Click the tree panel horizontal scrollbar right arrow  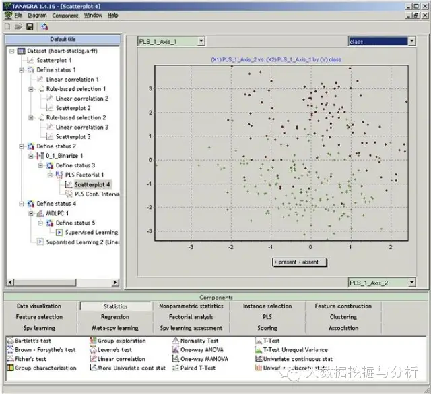pyautogui.click(x=115, y=282)
